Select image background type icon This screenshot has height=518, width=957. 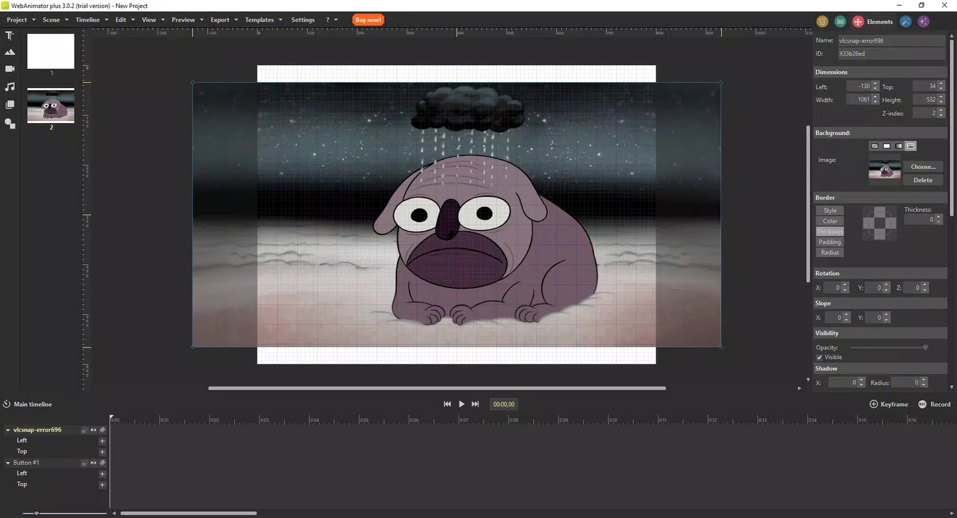[910, 146]
